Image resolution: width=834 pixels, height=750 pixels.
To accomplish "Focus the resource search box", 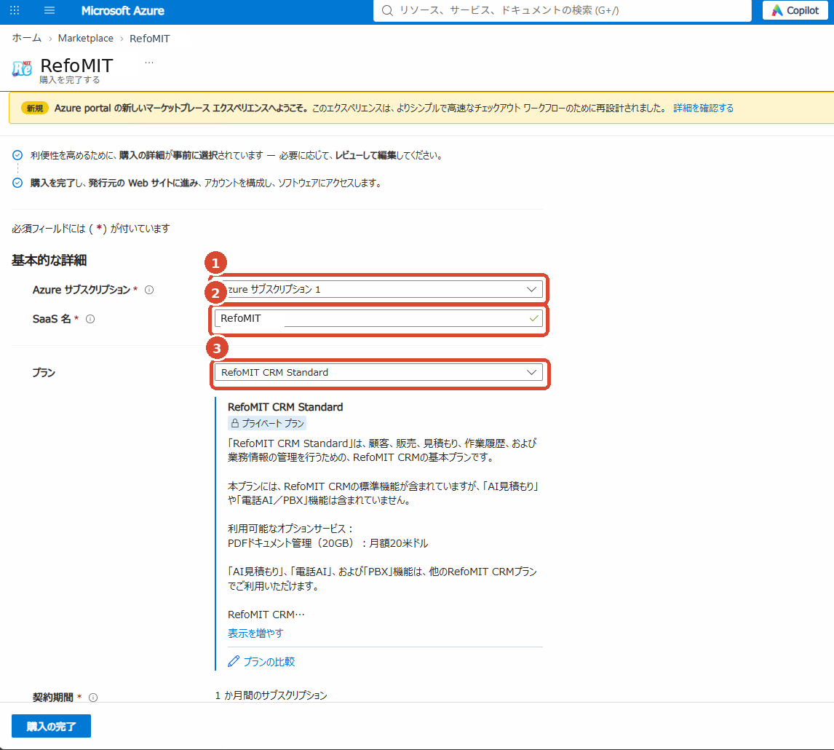I will 563,11.
